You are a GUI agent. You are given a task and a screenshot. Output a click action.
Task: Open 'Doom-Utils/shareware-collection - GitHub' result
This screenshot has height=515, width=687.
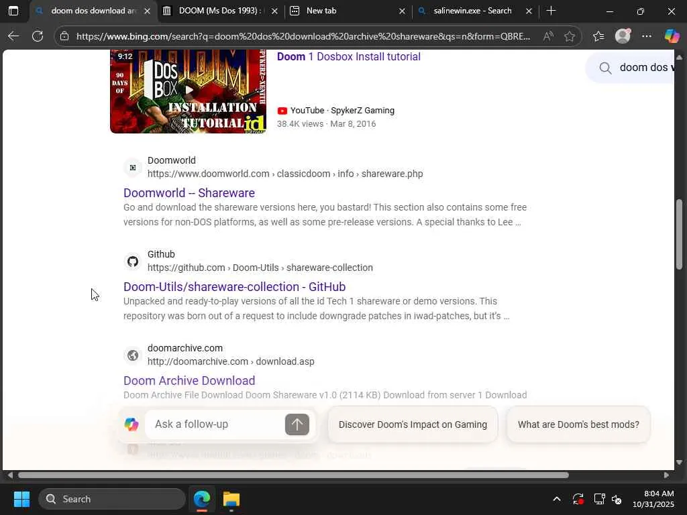coord(234,287)
